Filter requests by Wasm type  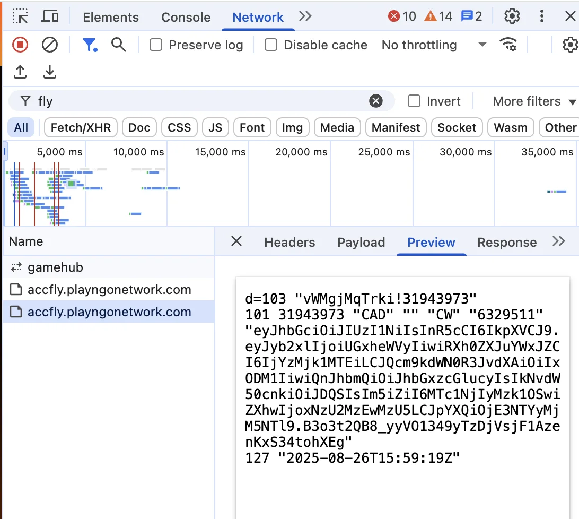click(x=511, y=127)
